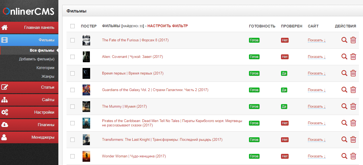363x165 pixels.
Task: Expand Показать for Guardians of the Galaxy
Action: point(317,90)
